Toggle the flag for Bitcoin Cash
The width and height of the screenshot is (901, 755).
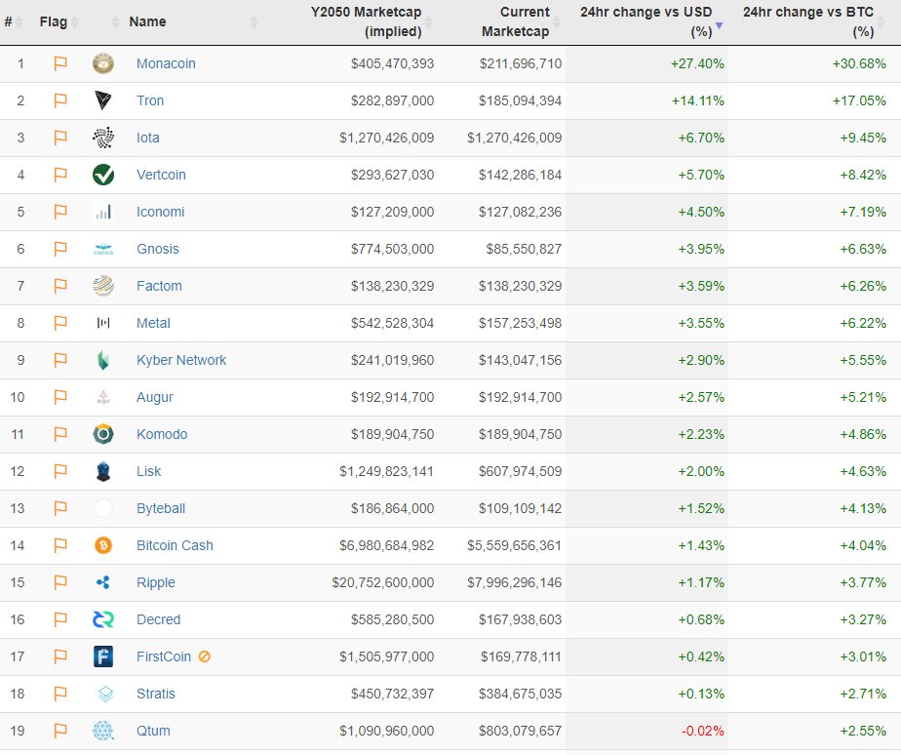coord(60,545)
